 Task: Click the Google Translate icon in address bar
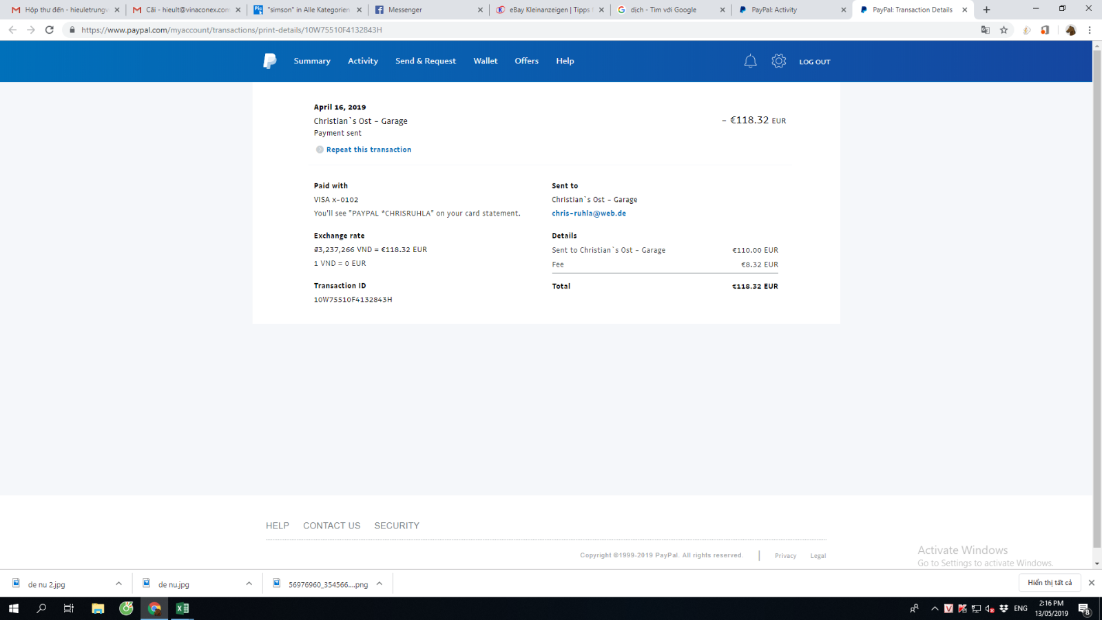coord(985,30)
